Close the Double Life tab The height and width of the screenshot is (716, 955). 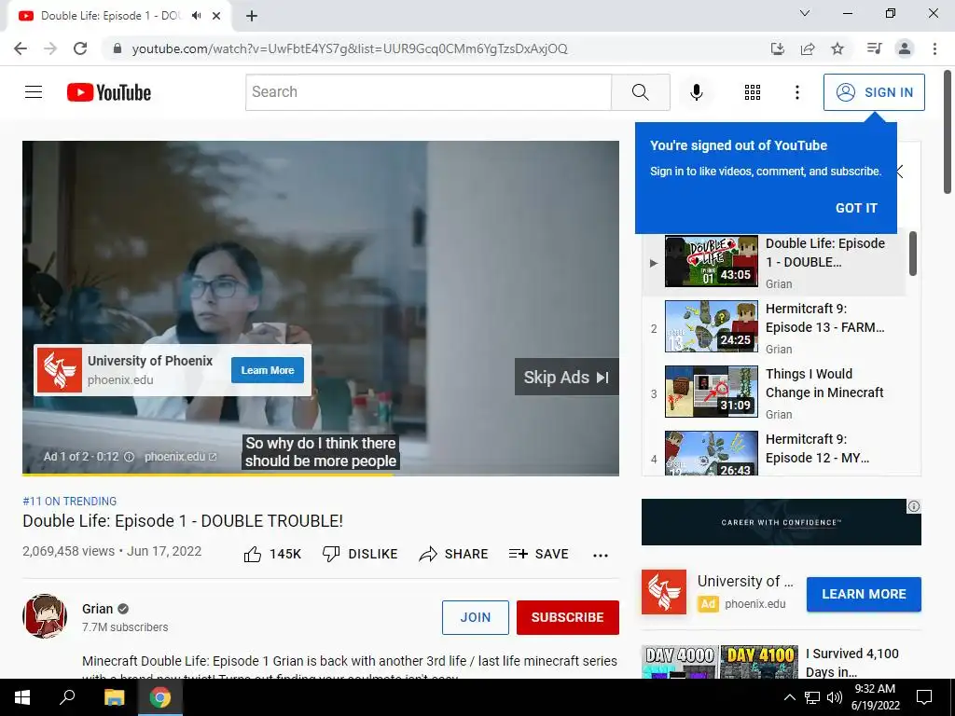click(216, 16)
